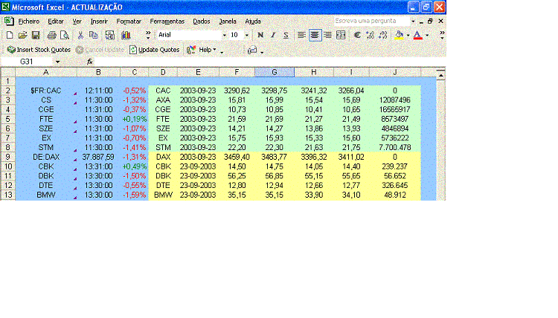Expand the quotes toolbar options arrow
This screenshot has width=558, height=318.
(222, 52)
